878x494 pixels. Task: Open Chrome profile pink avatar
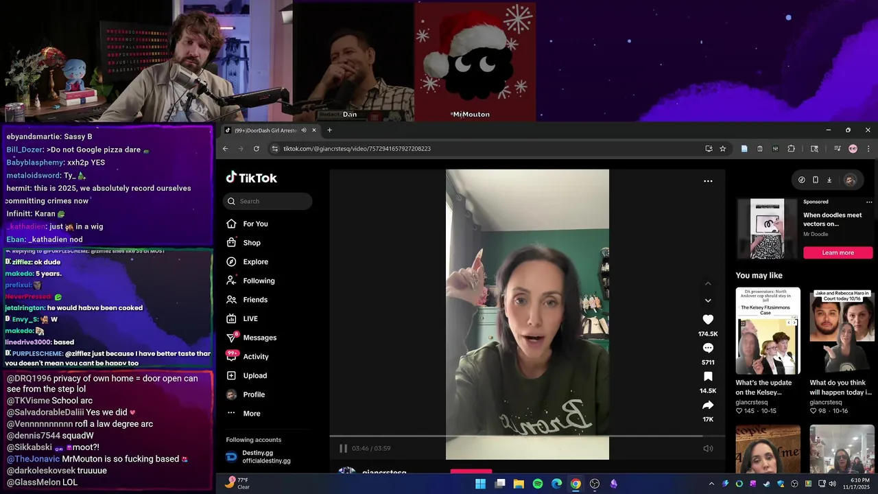click(853, 148)
